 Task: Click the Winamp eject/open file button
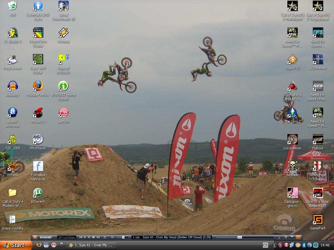(x=105, y=237)
